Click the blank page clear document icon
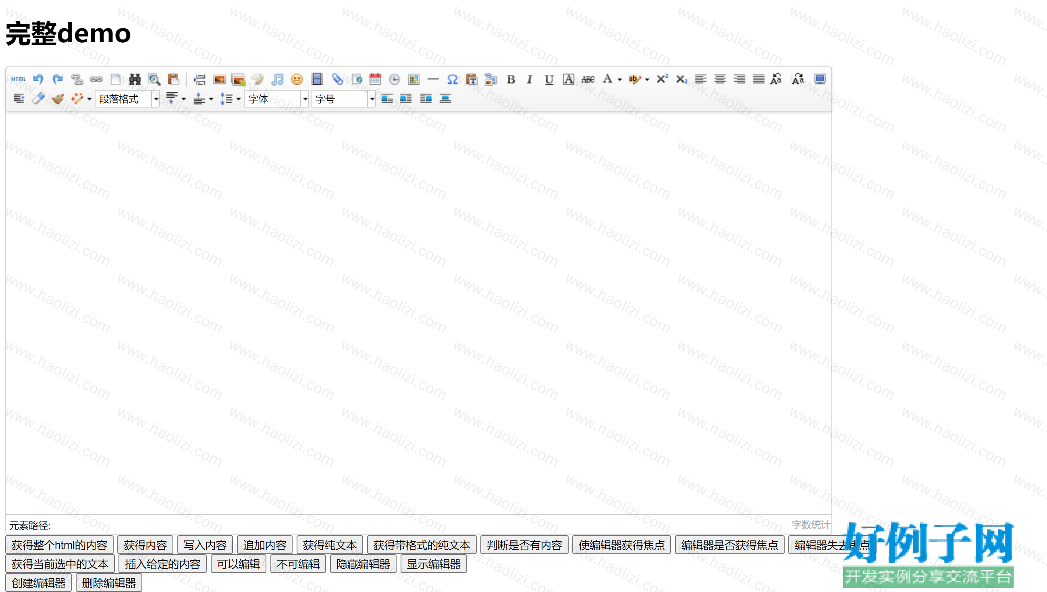This screenshot has width=1047, height=592. pyautogui.click(x=116, y=79)
